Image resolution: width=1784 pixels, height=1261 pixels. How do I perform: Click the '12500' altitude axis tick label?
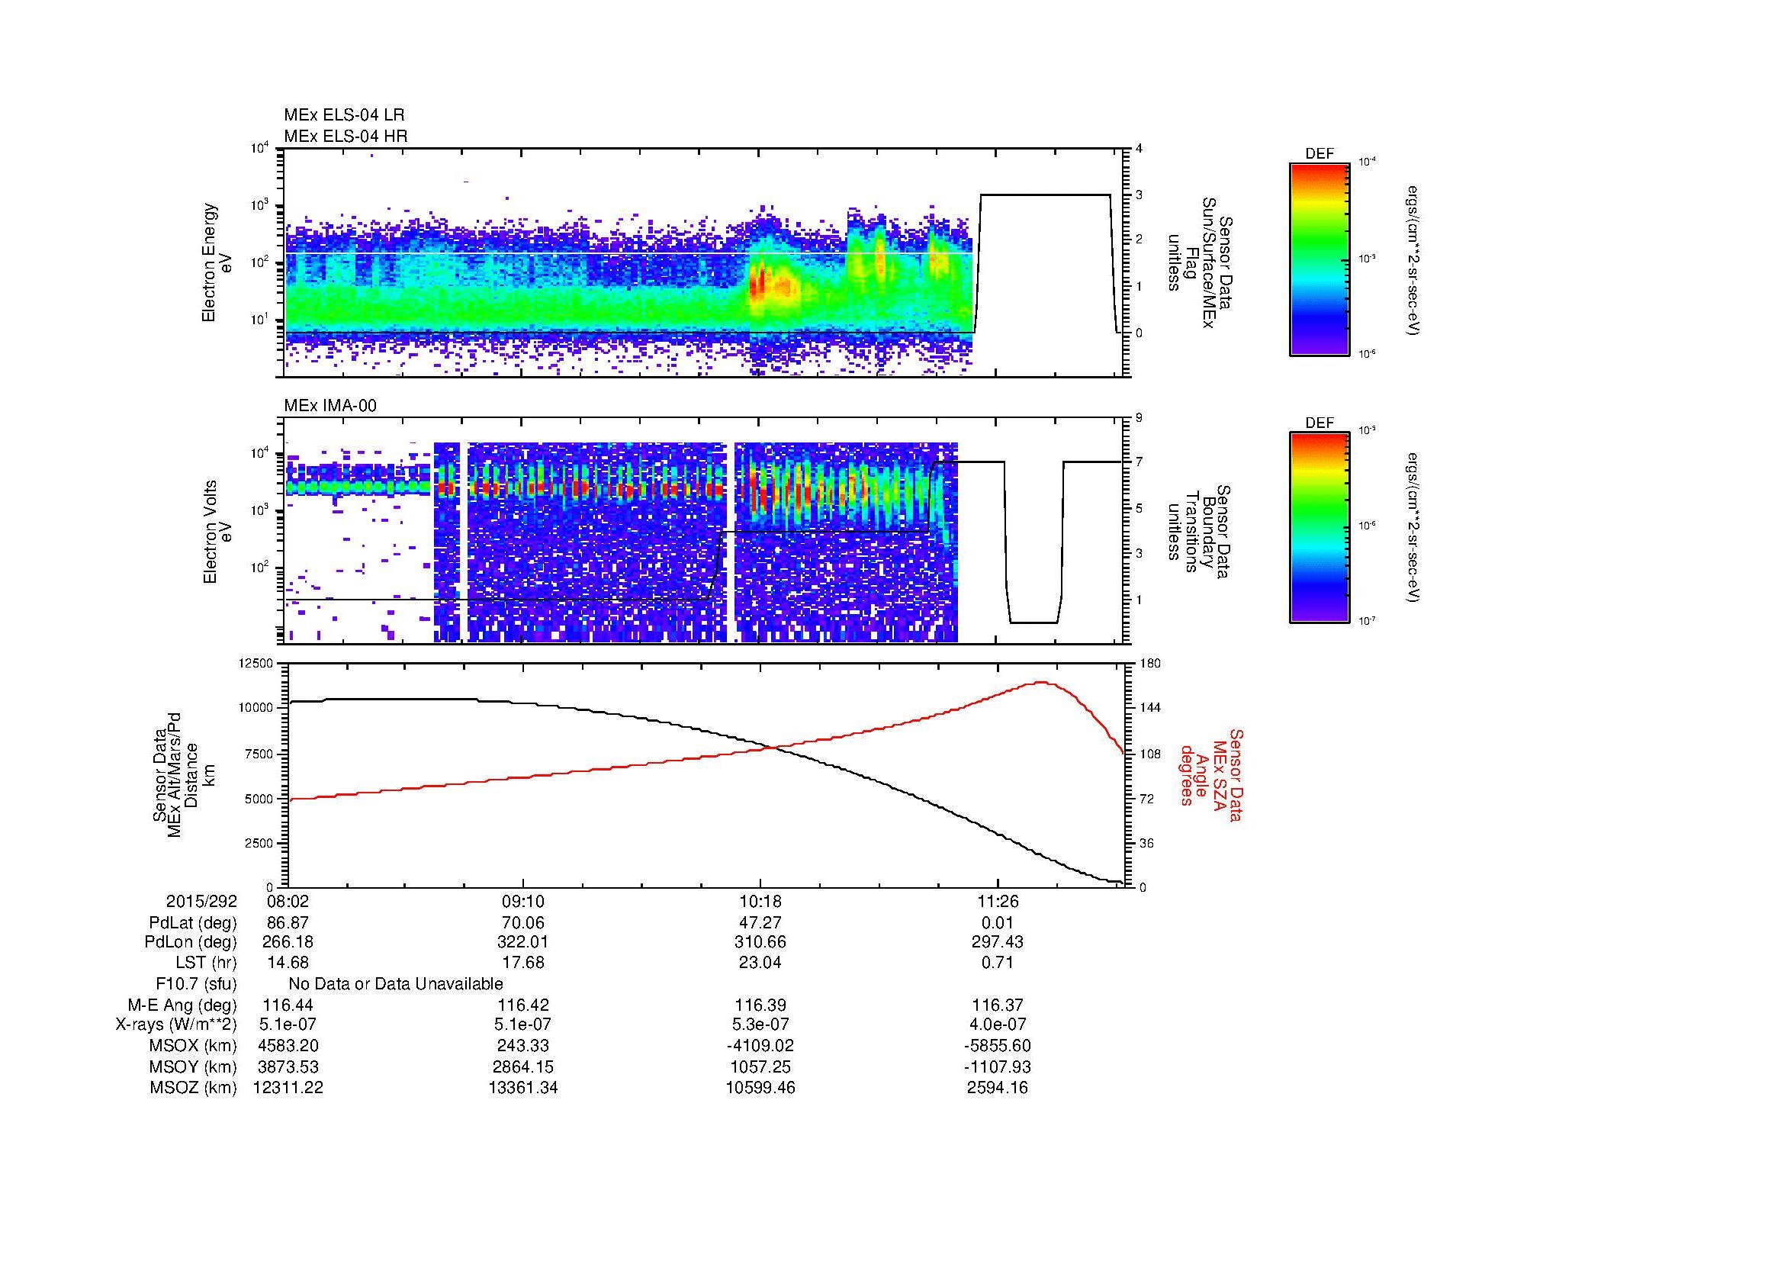click(256, 664)
